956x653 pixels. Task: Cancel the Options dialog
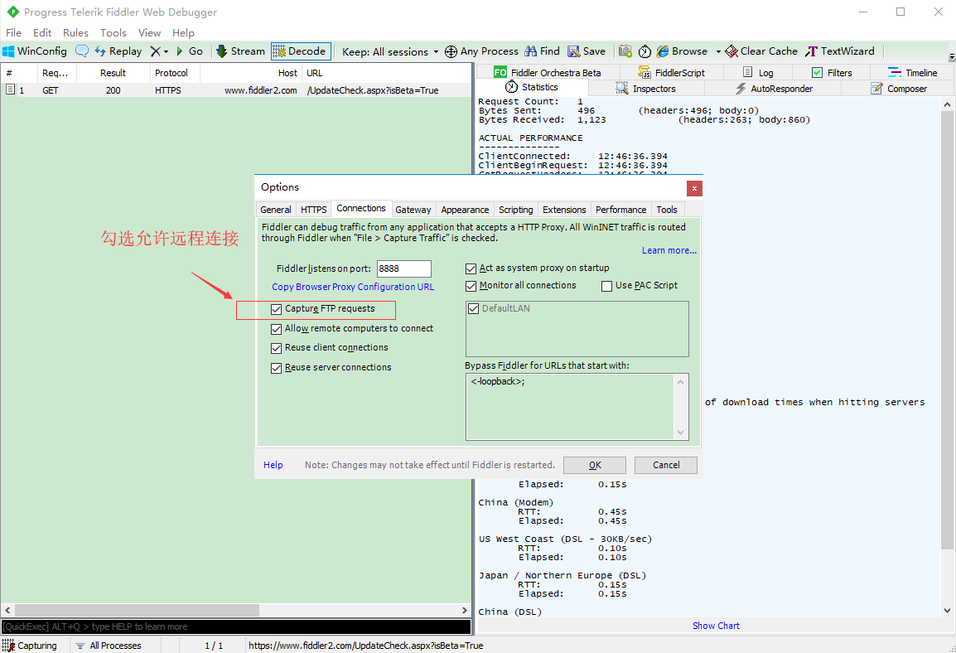point(666,465)
